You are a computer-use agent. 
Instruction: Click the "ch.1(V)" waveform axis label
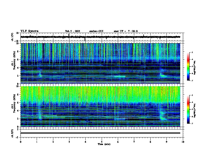tap(12, 37)
